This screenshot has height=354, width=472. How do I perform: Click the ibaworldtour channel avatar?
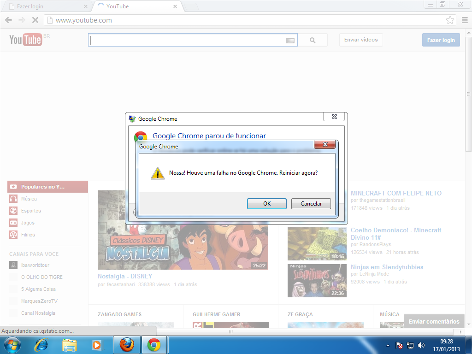click(13, 265)
